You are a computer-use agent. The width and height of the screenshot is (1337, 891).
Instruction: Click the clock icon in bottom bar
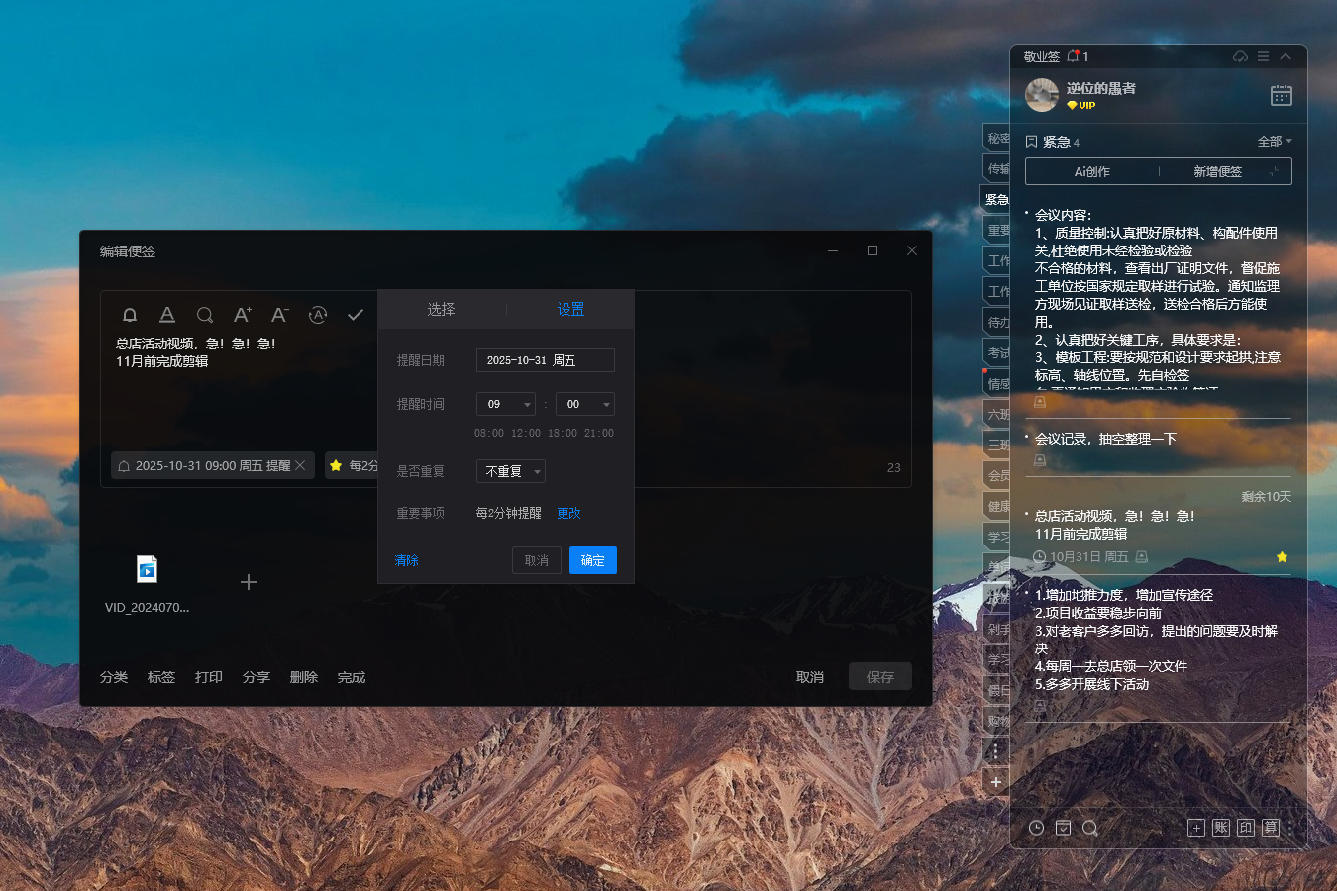tap(1036, 828)
